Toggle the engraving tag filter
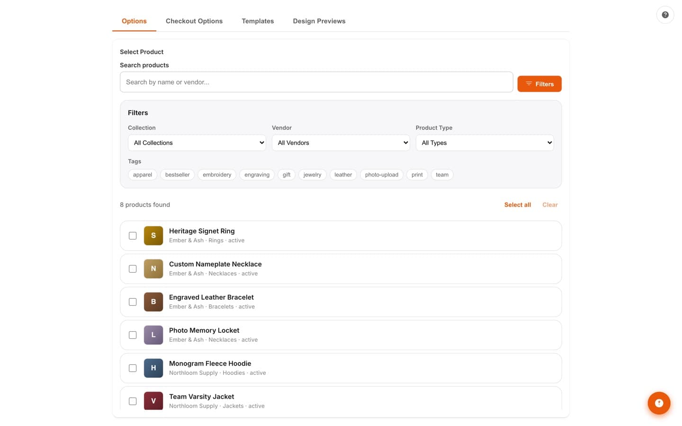The height and width of the screenshot is (426, 682). 257,175
